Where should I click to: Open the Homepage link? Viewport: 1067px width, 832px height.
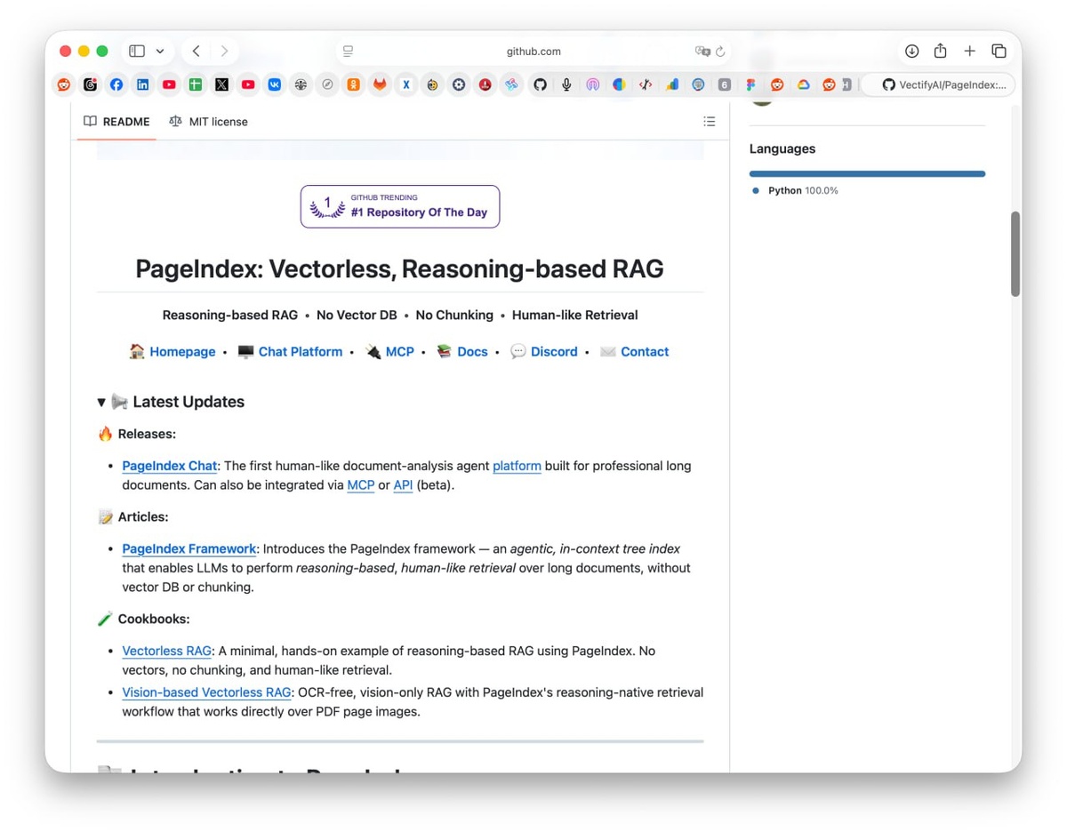point(182,352)
